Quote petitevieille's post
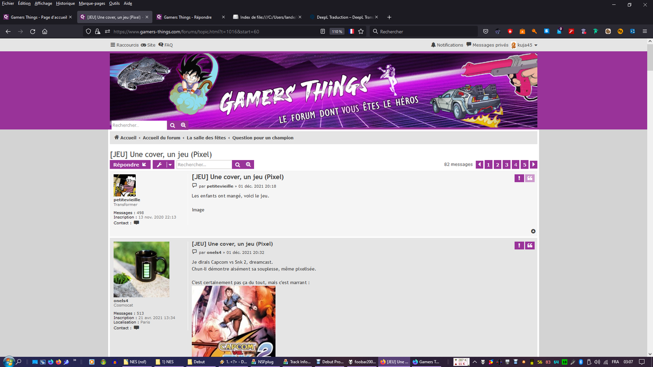Image resolution: width=653 pixels, height=367 pixels. (x=530, y=178)
